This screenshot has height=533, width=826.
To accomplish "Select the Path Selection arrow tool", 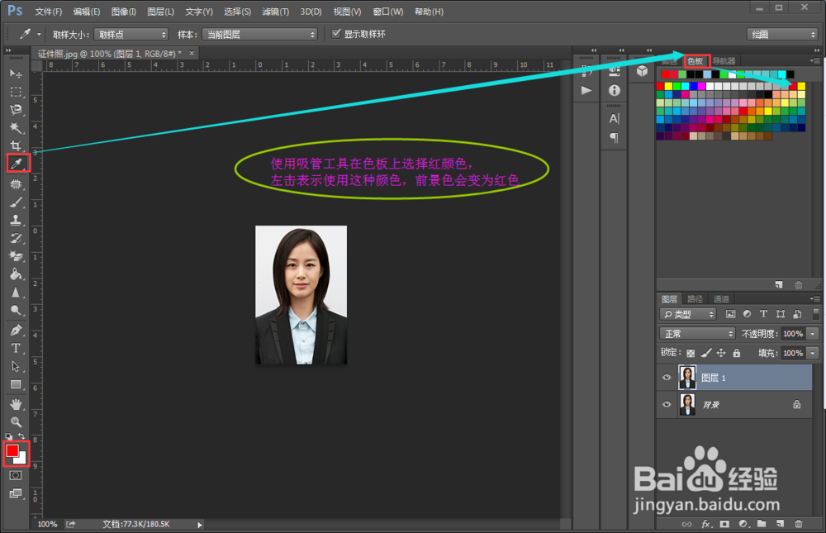I will click(x=16, y=366).
